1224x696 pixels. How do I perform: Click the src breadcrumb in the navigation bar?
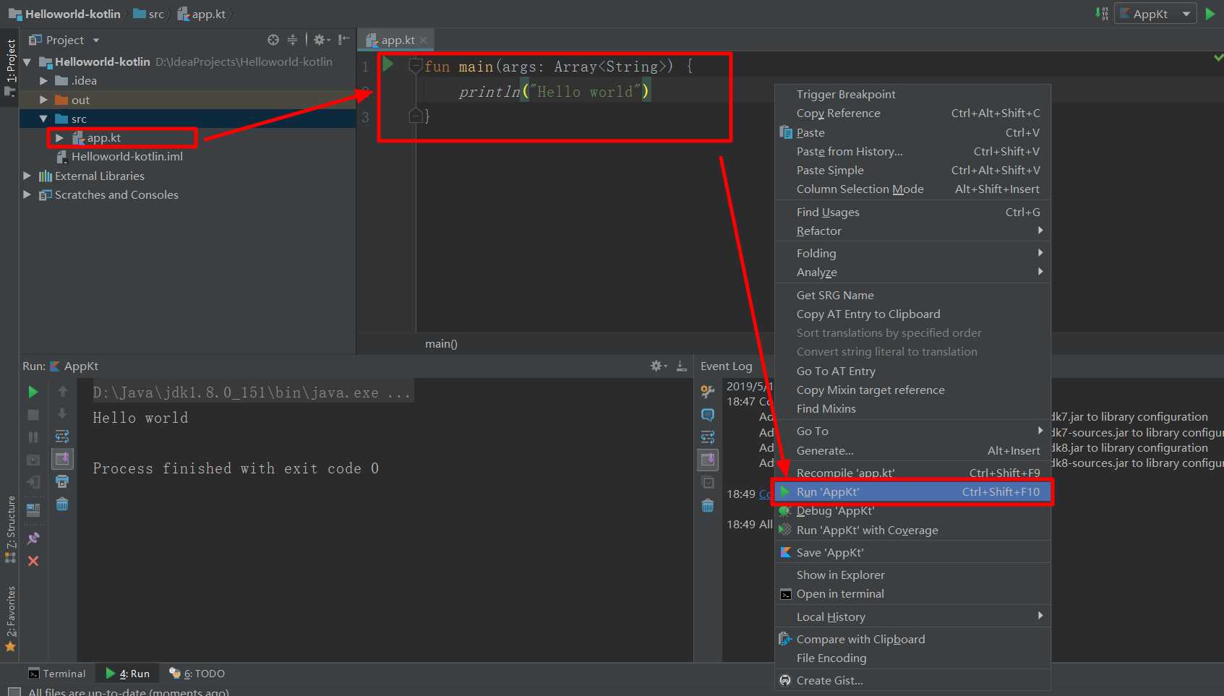(149, 14)
